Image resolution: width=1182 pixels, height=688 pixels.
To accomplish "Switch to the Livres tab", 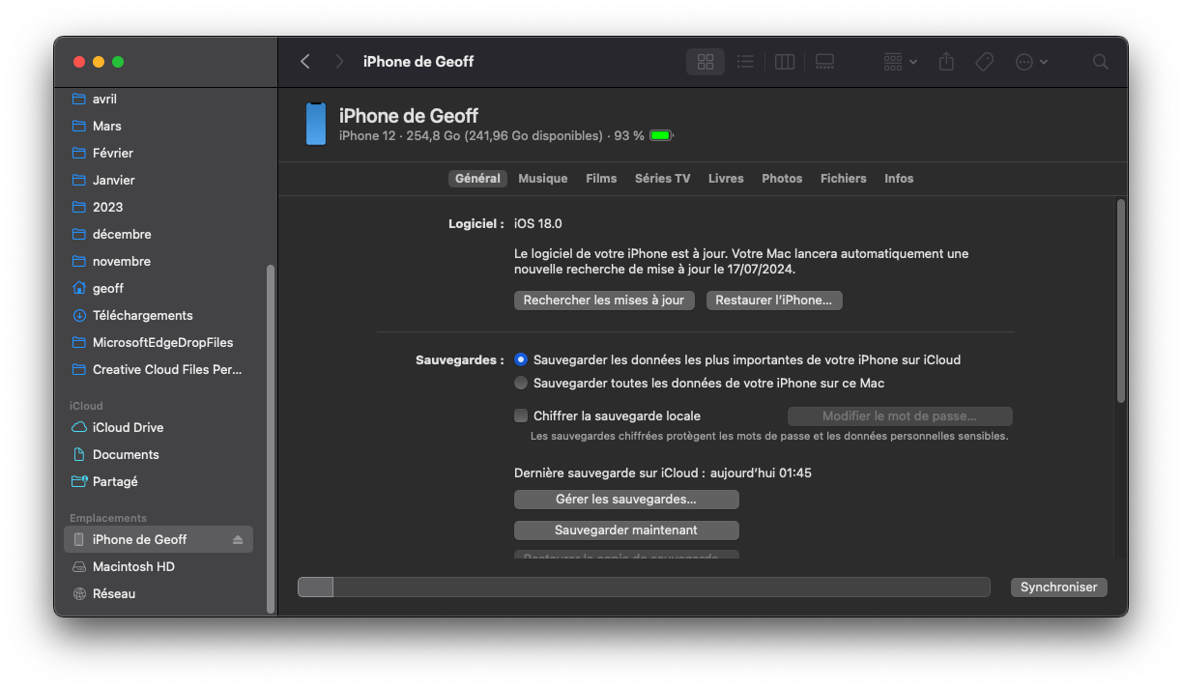I will (726, 179).
